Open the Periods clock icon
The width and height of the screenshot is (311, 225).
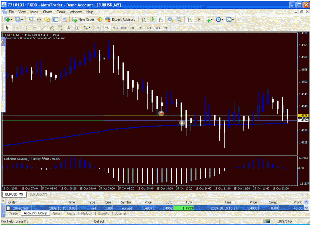coord(218,19)
